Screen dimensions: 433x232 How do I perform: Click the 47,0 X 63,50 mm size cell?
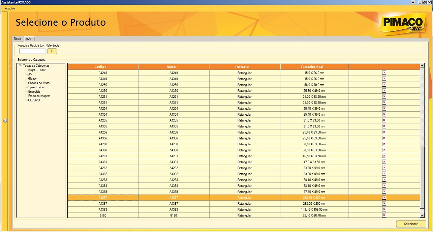coord(314,162)
